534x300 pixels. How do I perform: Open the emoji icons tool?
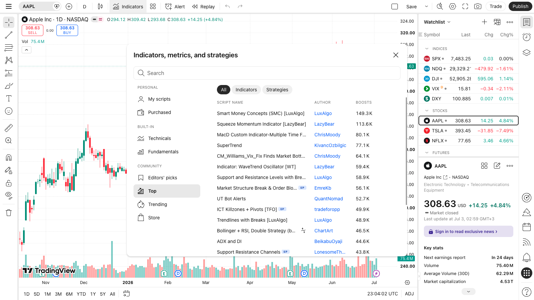pos(9,111)
